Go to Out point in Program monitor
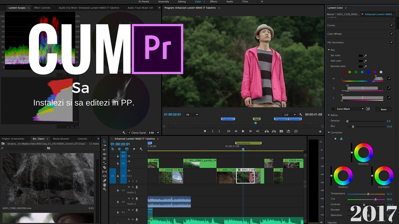 click(257, 131)
